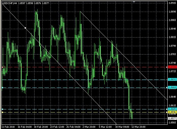
Task: Click the 18 Feb 20:00 time label
Action: (x=41, y=127)
